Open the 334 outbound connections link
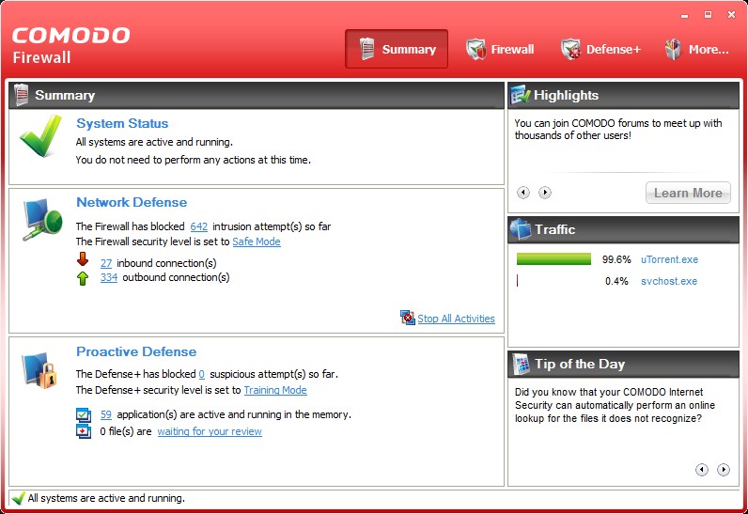This screenshot has height=514, width=748. point(109,277)
